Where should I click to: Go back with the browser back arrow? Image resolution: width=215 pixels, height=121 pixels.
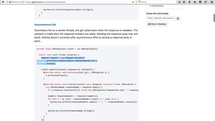click(x=3, y=2)
